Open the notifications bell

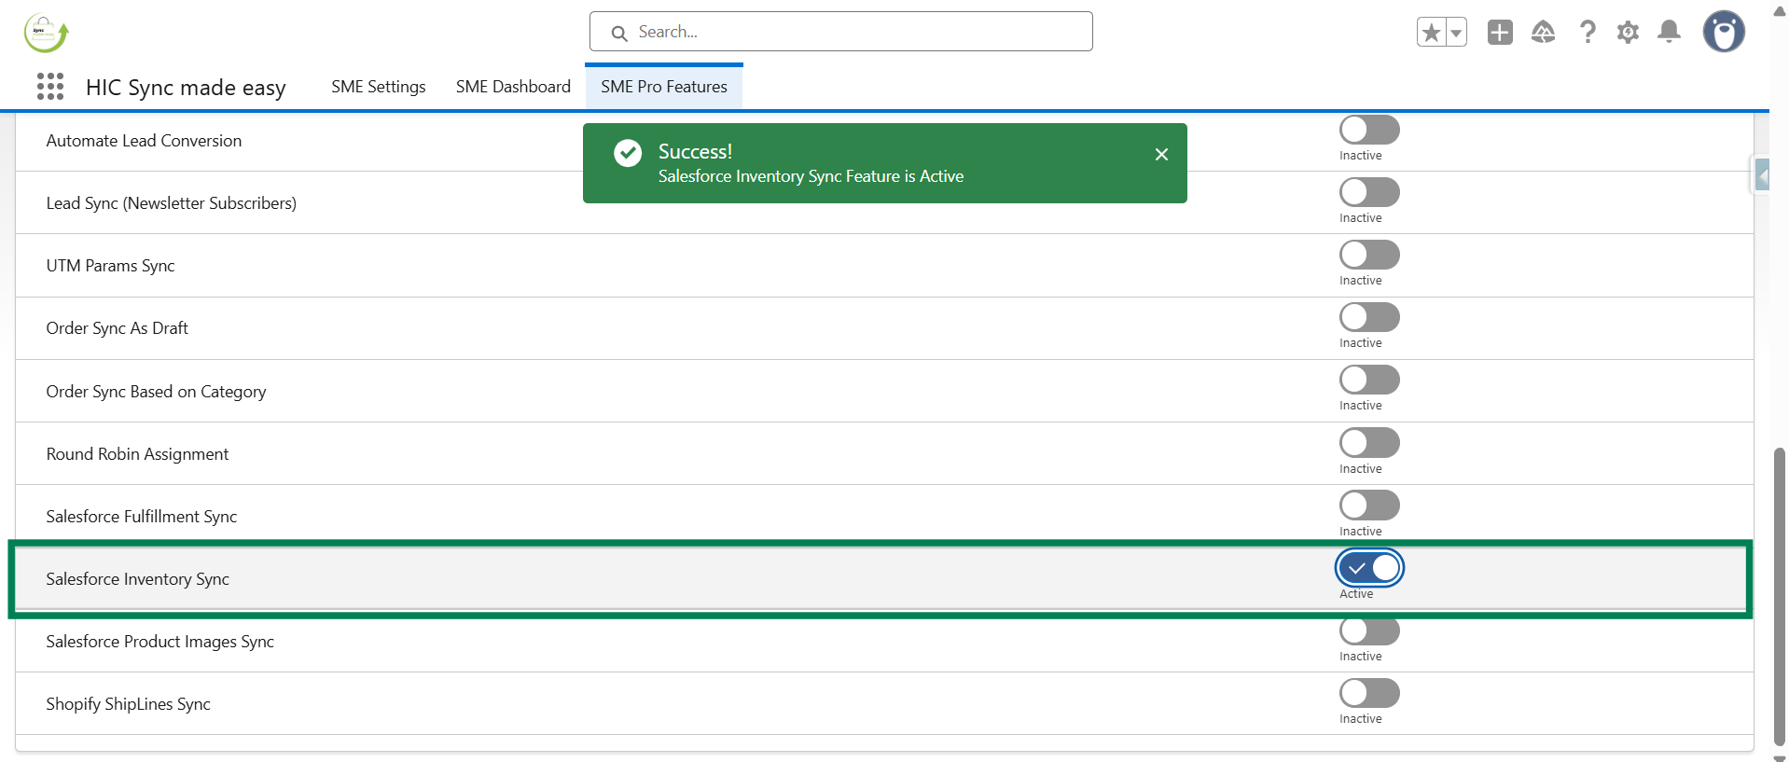[1669, 33]
